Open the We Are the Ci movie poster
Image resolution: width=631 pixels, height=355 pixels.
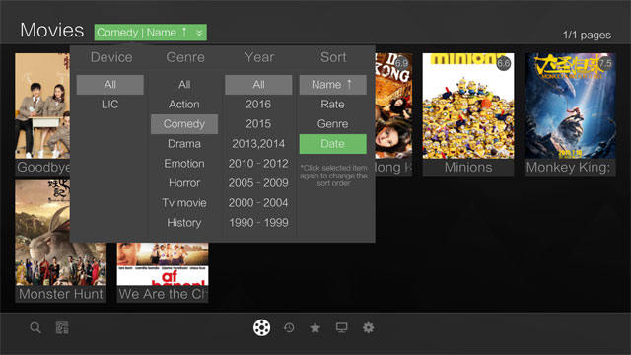coord(163,263)
